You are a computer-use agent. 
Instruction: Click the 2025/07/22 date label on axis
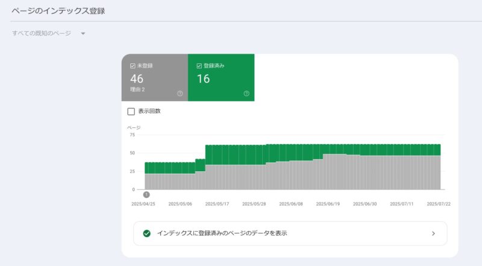(x=439, y=204)
